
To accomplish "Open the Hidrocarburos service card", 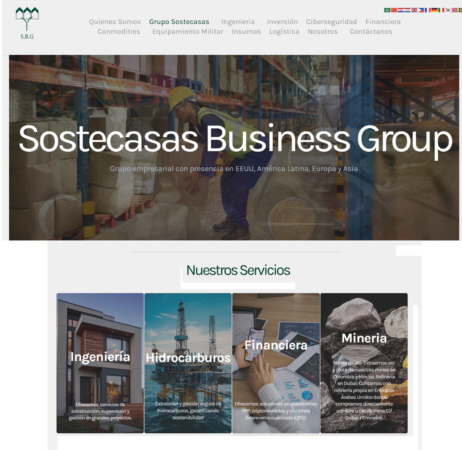I will click(x=188, y=363).
